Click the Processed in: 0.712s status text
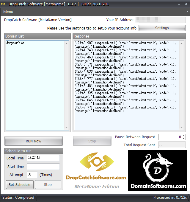 pos(170,197)
